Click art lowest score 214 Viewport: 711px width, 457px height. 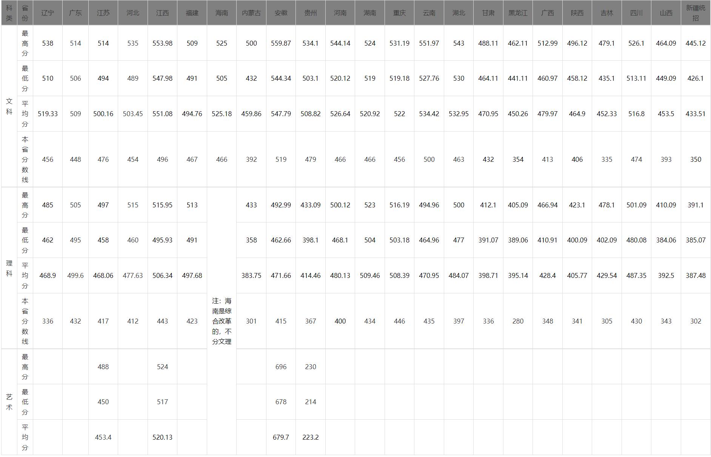(x=311, y=402)
